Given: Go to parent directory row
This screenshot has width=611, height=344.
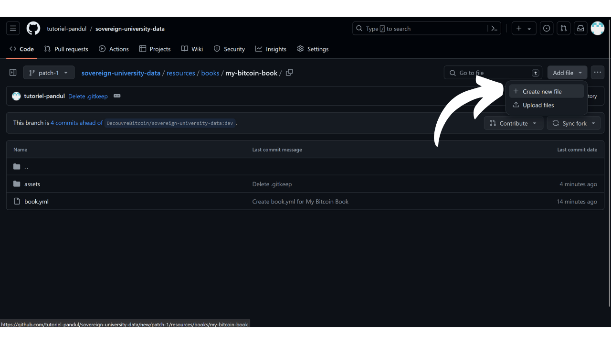Looking at the screenshot, I should pyautogui.click(x=305, y=167).
